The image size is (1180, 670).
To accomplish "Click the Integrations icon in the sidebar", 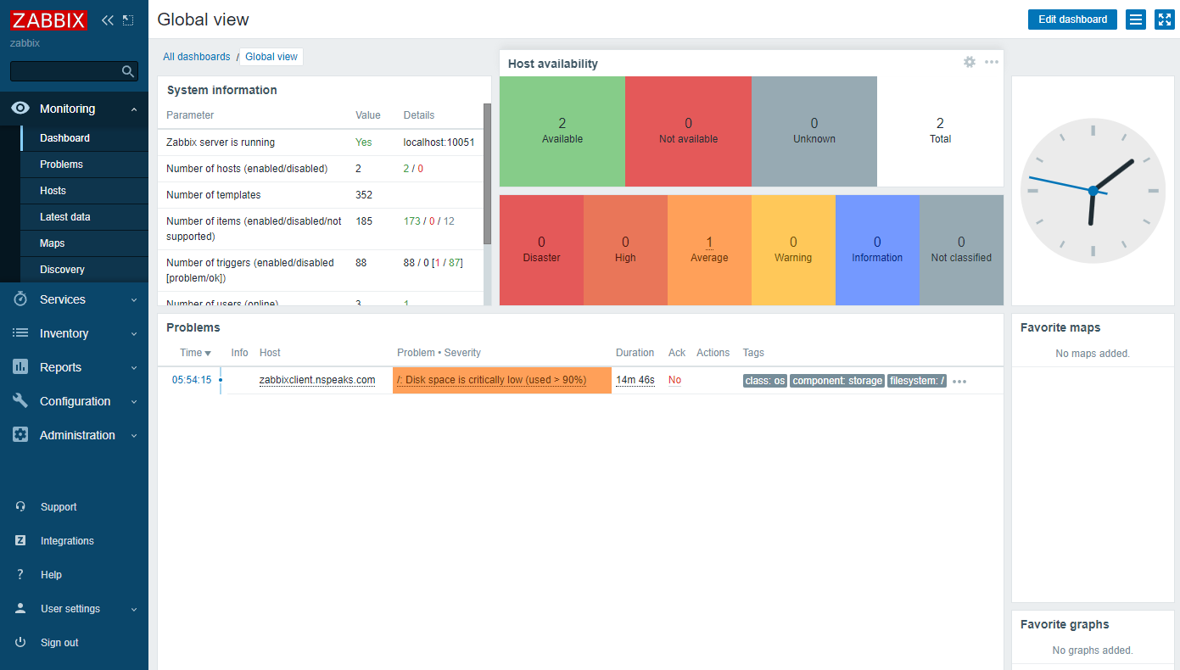I will (20, 540).
